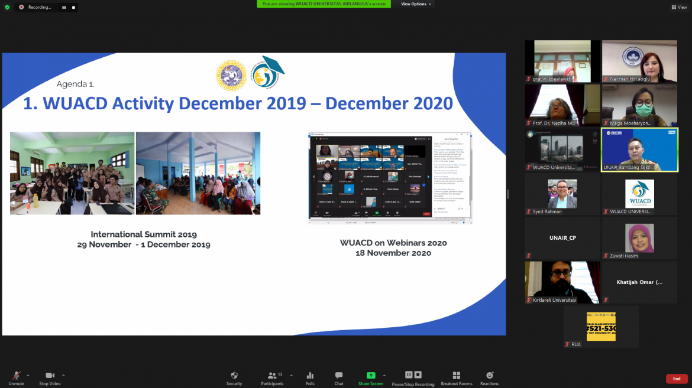The height and width of the screenshot is (388, 692).
Task: Select Prof. Dr. Neziha video tile
Action: click(562, 105)
